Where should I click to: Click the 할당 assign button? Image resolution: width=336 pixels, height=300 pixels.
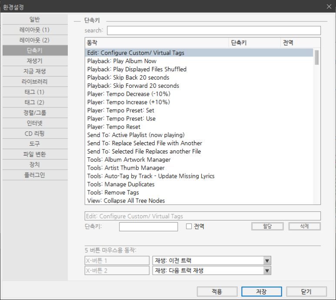click(267, 226)
